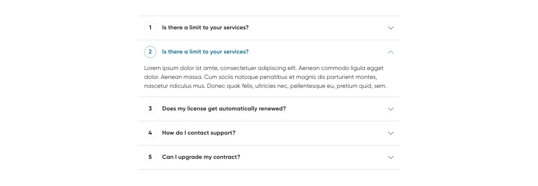Open the 'Can I upgrade my contract?' question
Viewport: 538px width, 186px height.
tap(201, 157)
